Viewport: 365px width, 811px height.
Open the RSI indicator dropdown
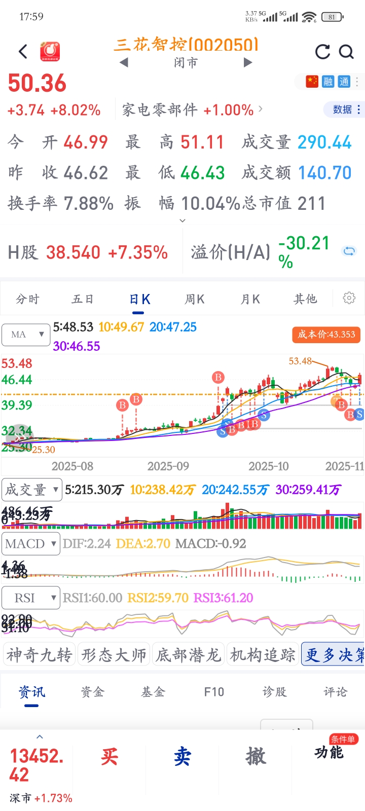point(31,598)
